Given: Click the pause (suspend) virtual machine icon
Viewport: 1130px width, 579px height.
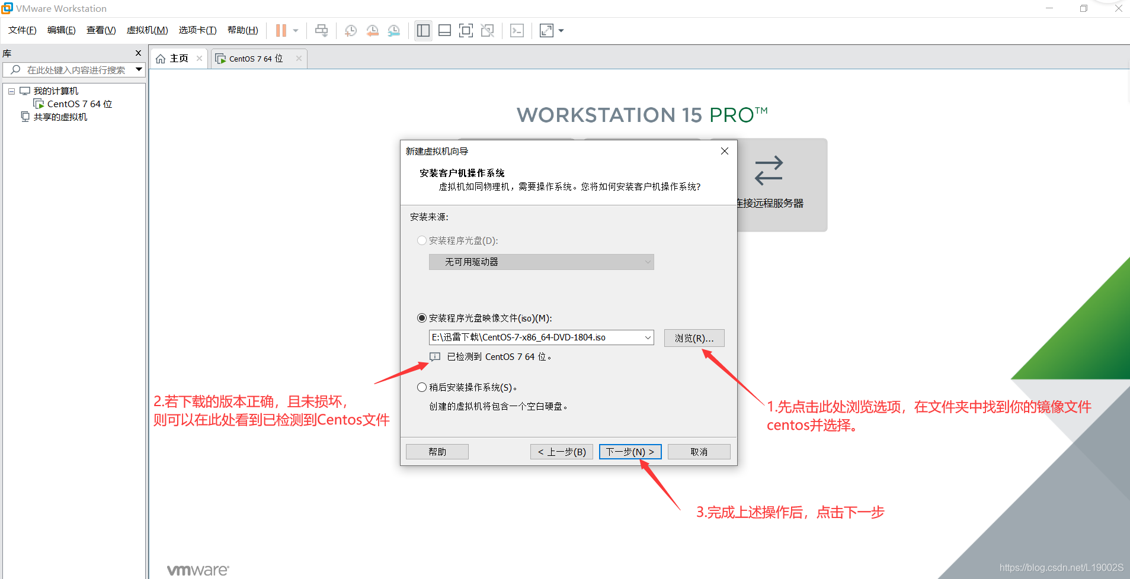Looking at the screenshot, I should [281, 30].
